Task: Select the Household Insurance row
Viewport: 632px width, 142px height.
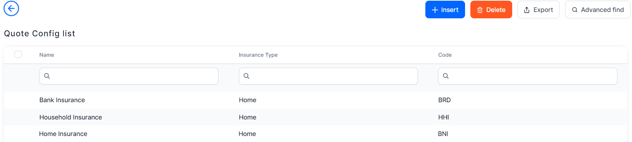Action: coord(71,117)
